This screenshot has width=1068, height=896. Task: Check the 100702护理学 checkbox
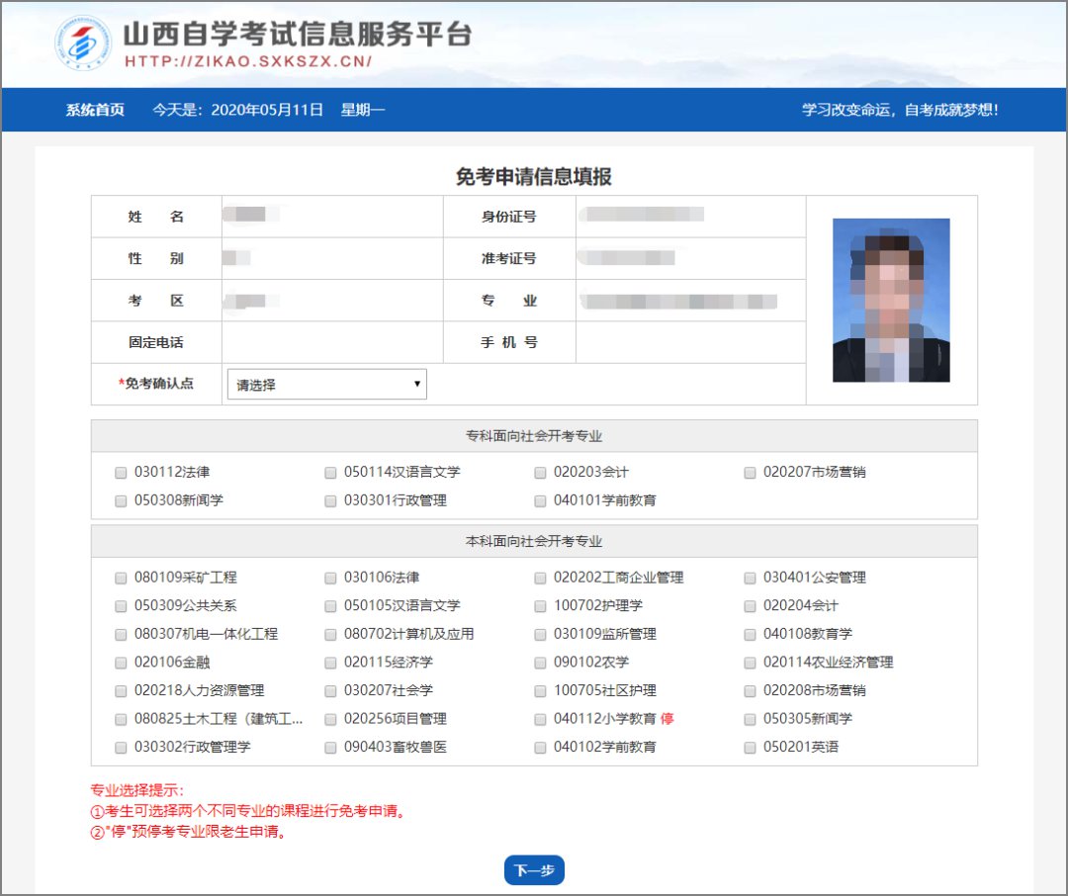(x=540, y=606)
